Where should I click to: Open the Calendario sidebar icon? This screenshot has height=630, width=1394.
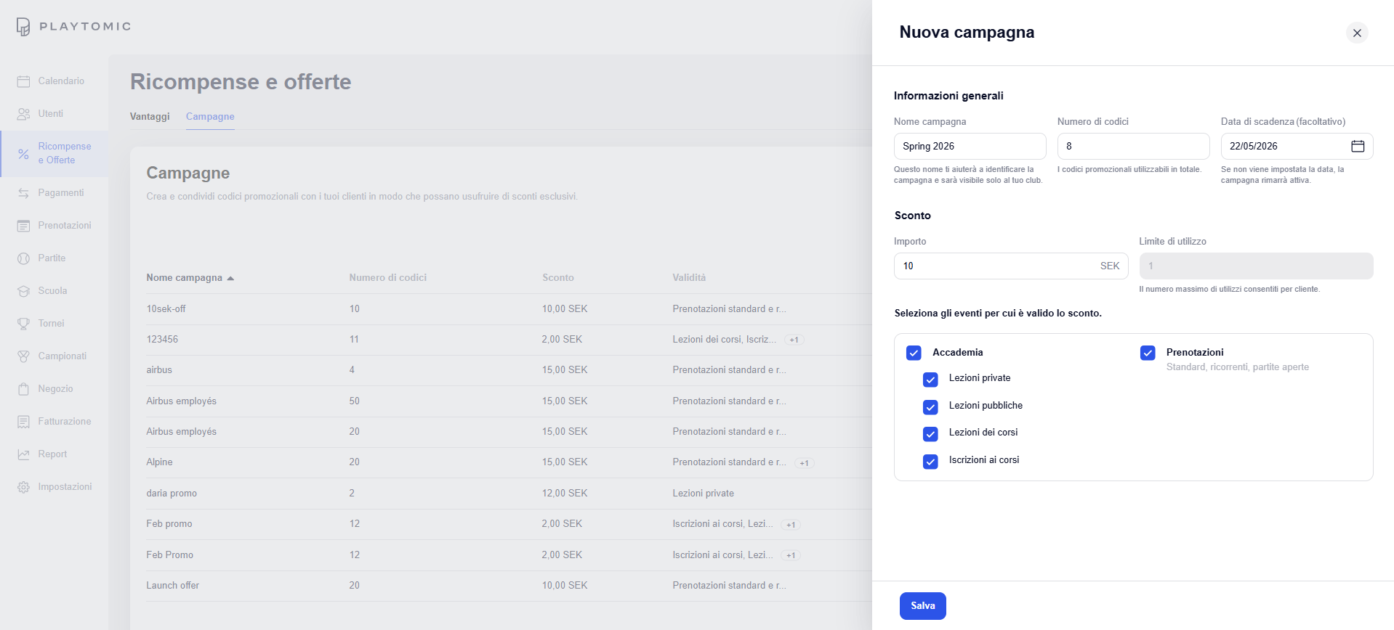(23, 81)
